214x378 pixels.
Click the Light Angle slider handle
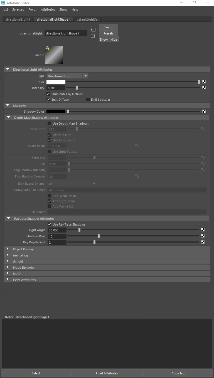coord(79,230)
